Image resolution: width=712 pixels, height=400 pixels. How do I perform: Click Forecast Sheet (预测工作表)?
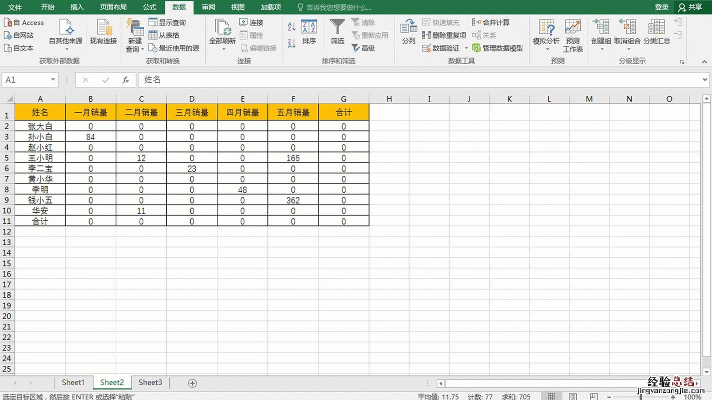click(x=573, y=35)
